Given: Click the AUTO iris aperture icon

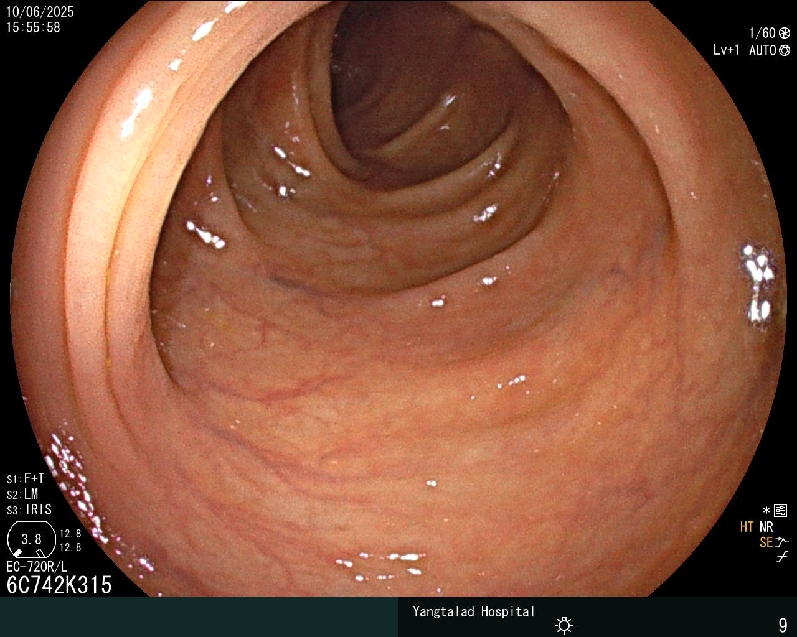Looking at the screenshot, I should (785, 50).
